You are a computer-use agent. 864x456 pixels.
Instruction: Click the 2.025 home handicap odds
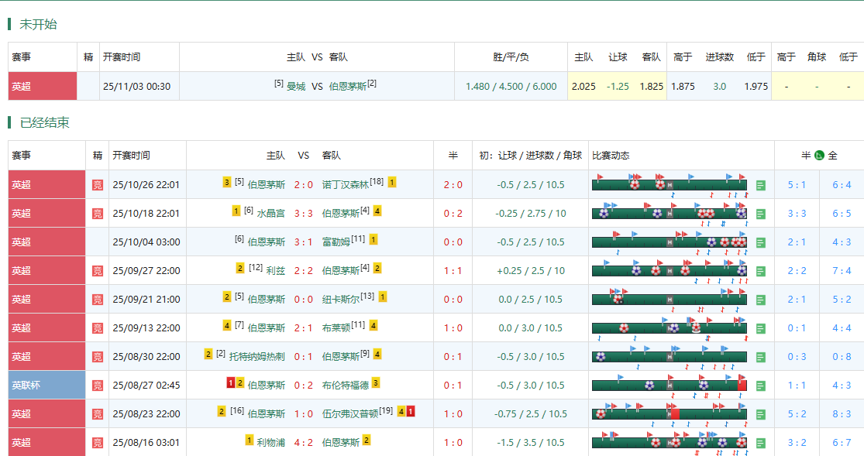(583, 87)
